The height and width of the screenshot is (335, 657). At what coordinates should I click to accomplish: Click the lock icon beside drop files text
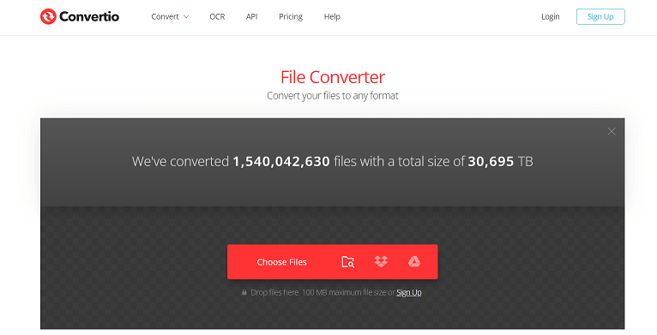244,292
